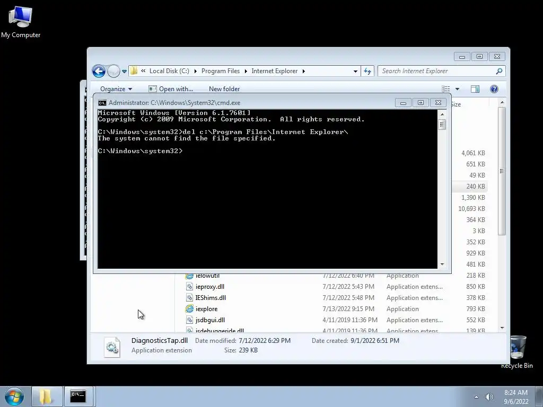
Task: Select ielowutil application file
Action: click(207, 276)
